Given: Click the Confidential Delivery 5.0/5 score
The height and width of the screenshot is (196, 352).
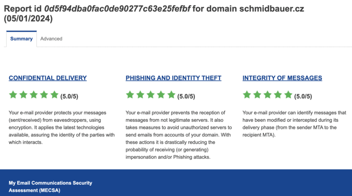Looking at the screenshot, I should coord(69,97).
